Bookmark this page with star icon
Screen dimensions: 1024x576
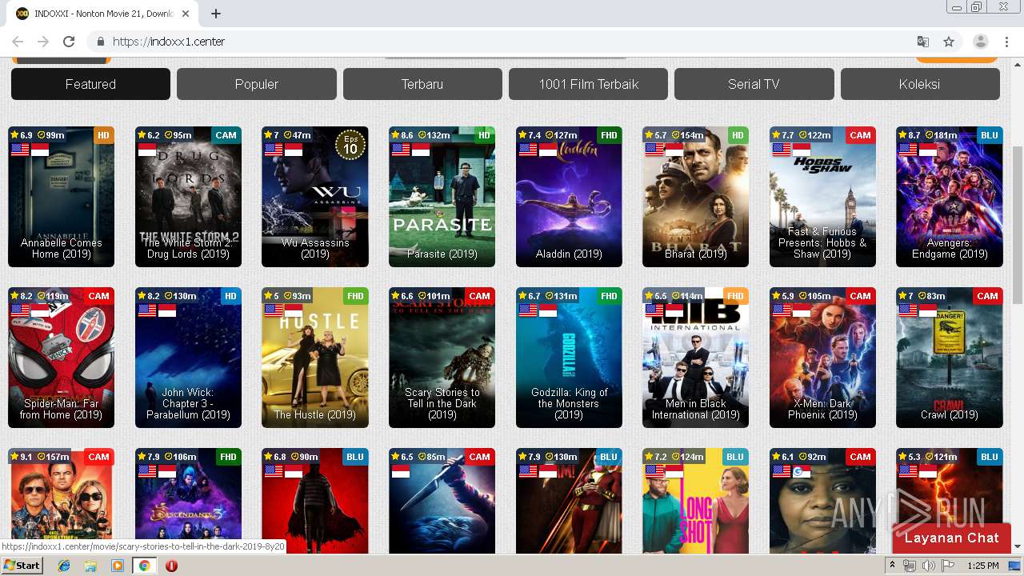[949, 42]
